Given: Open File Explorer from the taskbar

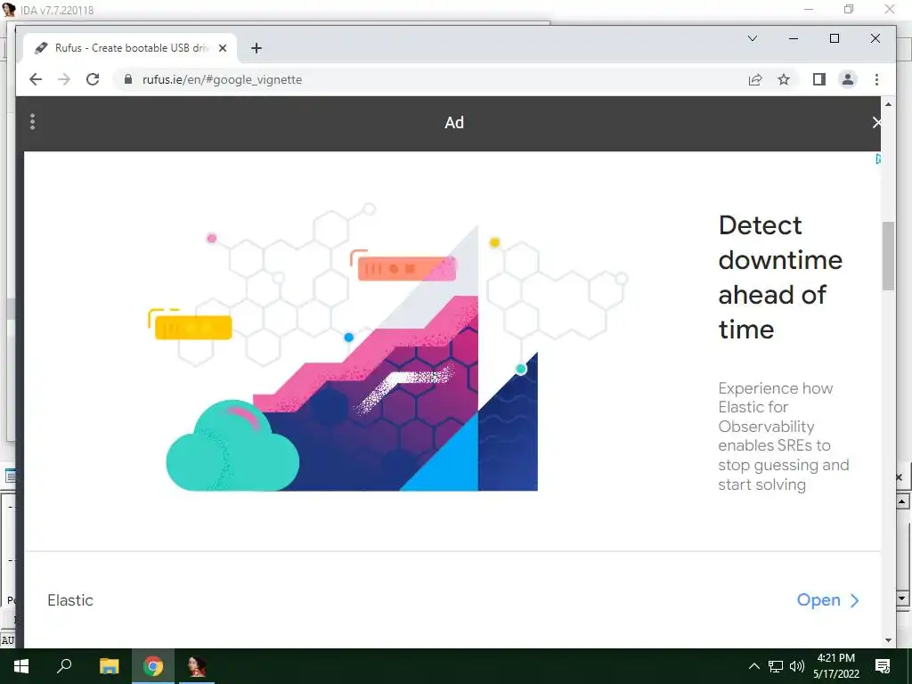Looking at the screenshot, I should (x=109, y=666).
